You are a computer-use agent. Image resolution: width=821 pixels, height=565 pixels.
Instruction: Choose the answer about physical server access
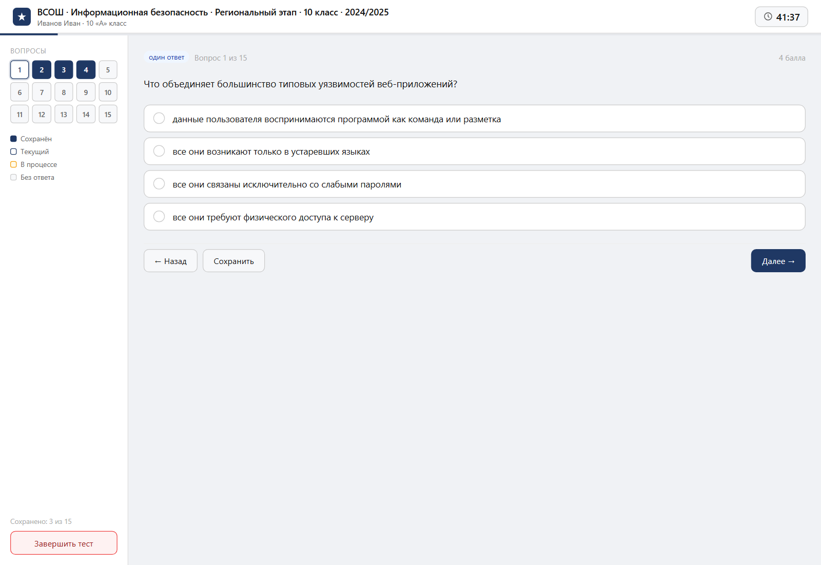tap(474, 217)
